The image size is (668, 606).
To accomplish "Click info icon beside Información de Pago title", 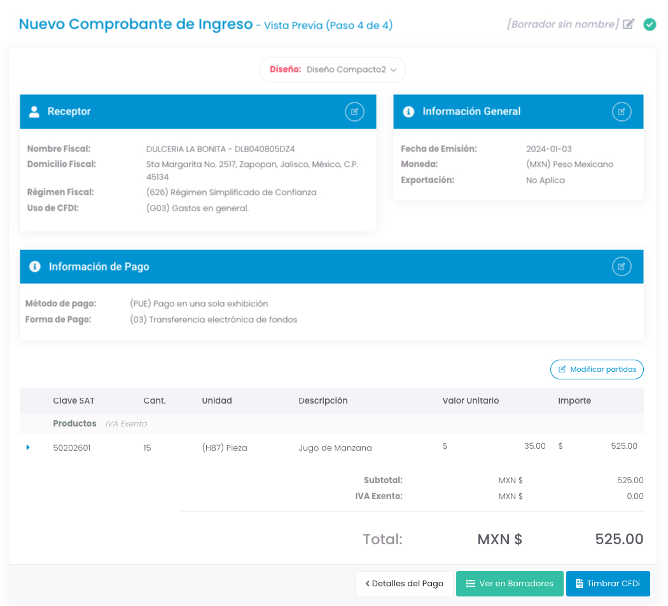I will click(35, 267).
